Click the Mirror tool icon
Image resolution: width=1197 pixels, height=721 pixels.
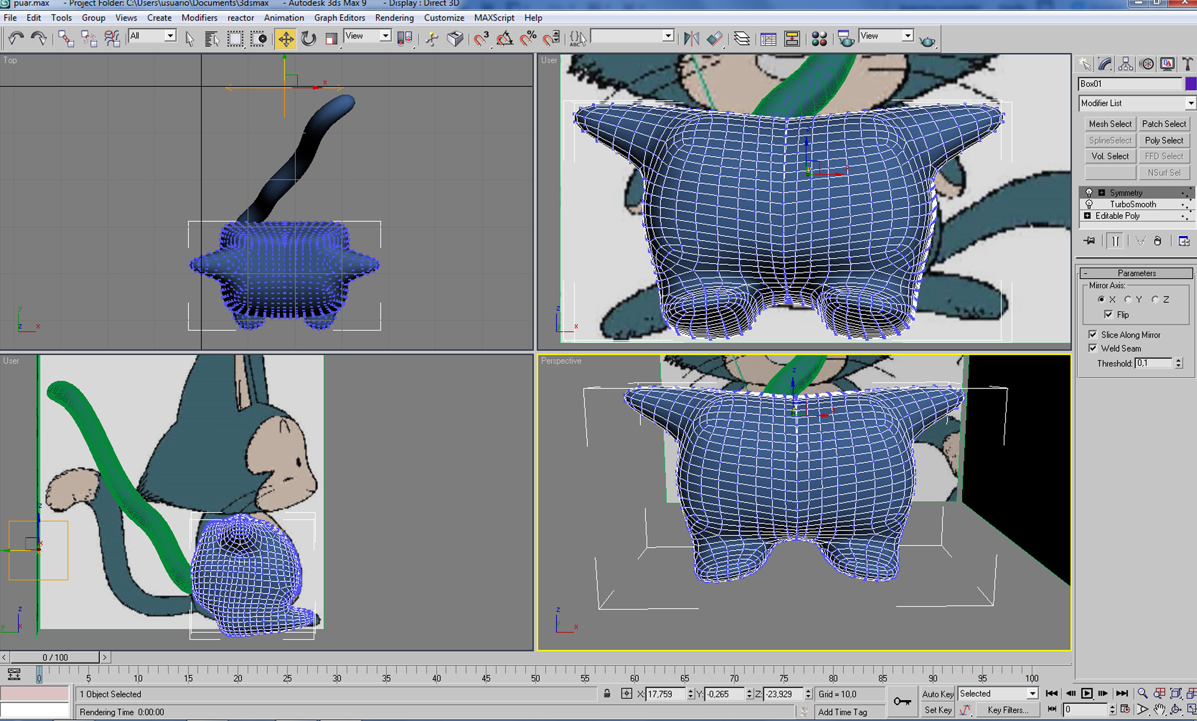coord(691,39)
